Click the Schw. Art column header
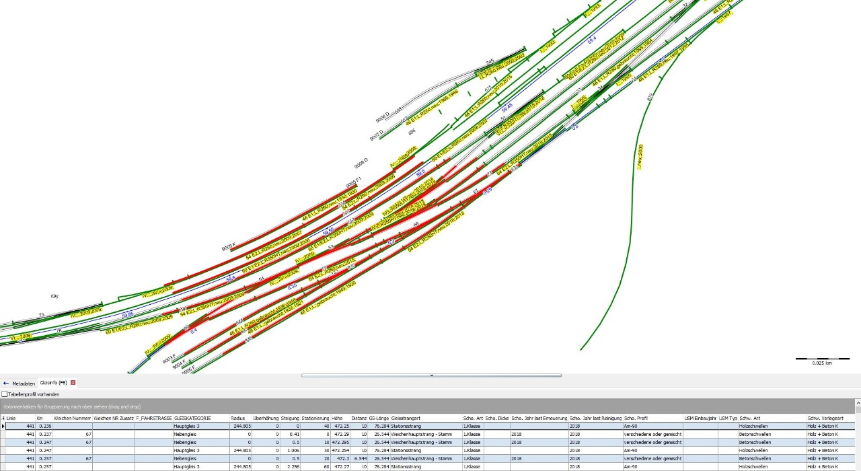 (749, 418)
